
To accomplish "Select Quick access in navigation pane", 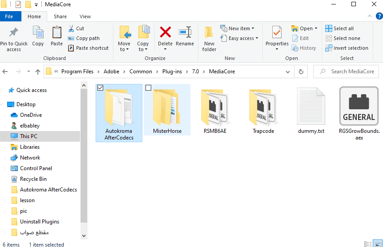I will point(31,90).
